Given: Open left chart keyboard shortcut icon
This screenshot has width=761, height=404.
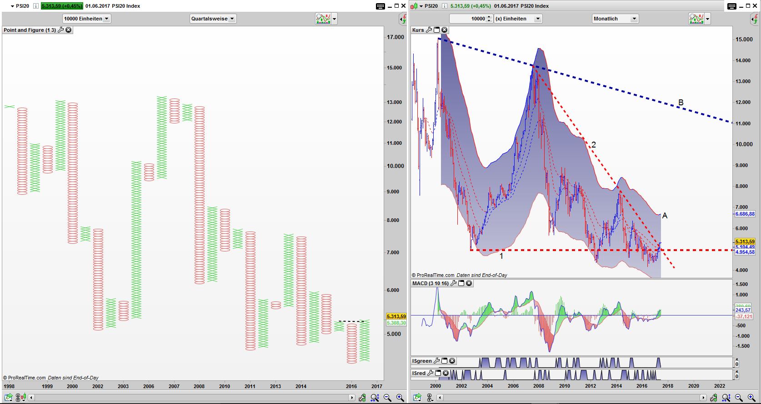Looking at the screenshot, I should [x=380, y=6].
